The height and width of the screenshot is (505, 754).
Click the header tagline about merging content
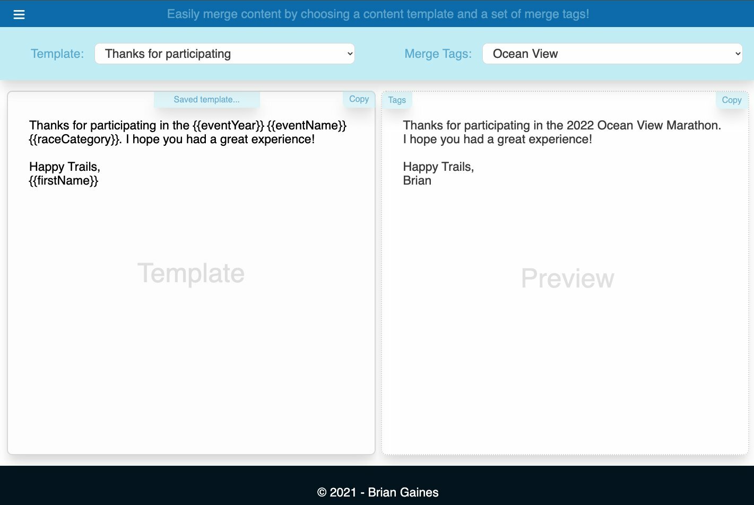[378, 14]
